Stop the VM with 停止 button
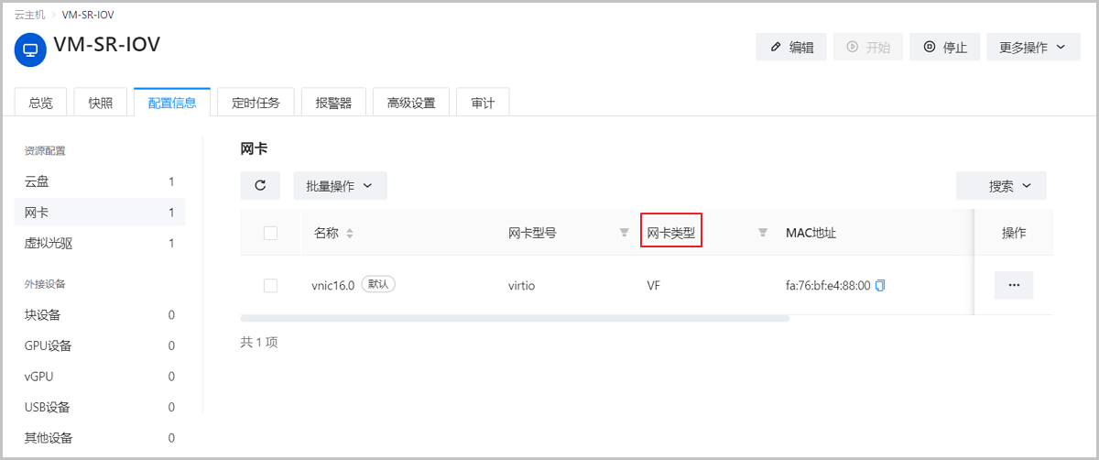The image size is (1099, 460). [945, 47]
